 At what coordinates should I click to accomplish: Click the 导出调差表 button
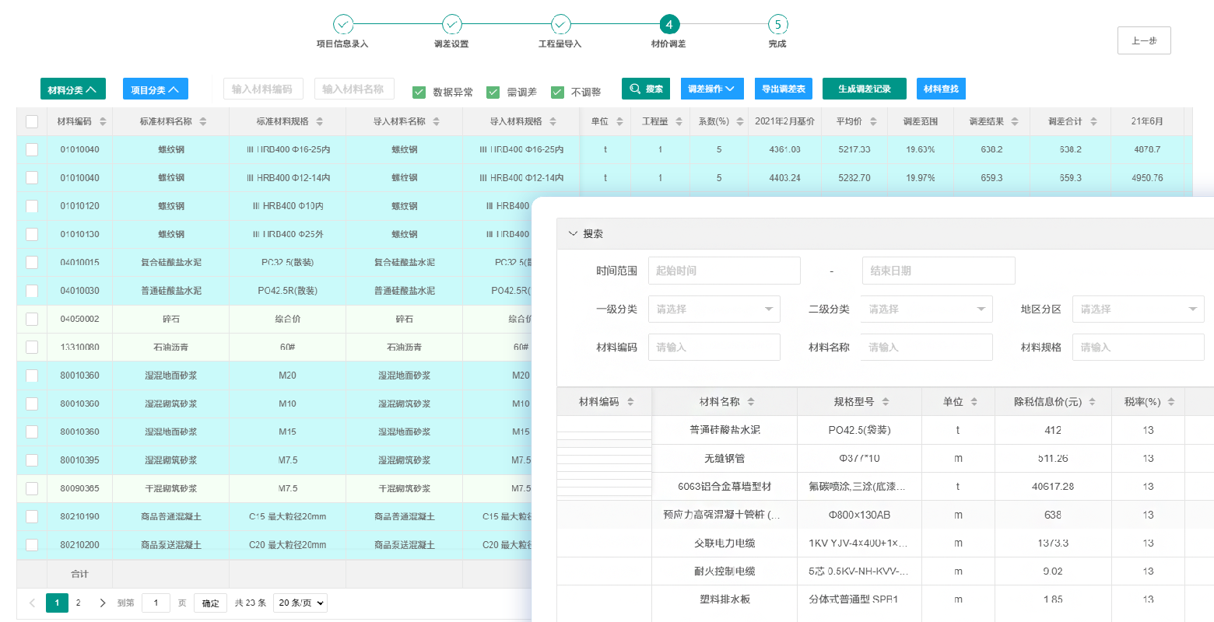tap(783, 89)
